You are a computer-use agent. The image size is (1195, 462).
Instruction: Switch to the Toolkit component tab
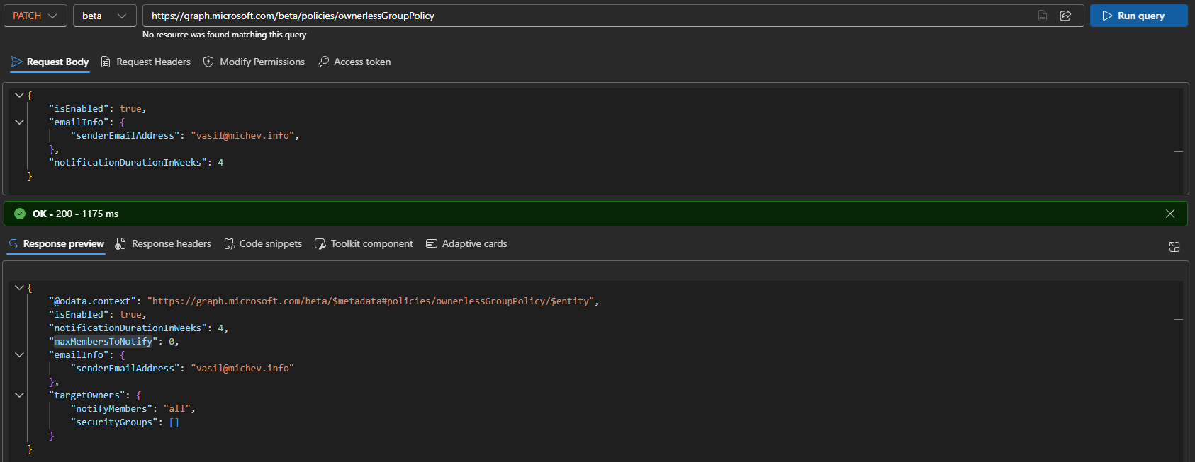[364, 244]
